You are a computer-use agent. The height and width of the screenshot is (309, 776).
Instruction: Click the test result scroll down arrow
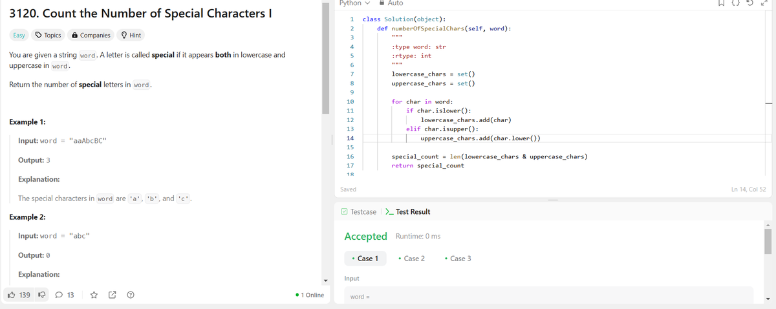pyautogui.click(x=768, y=299)
